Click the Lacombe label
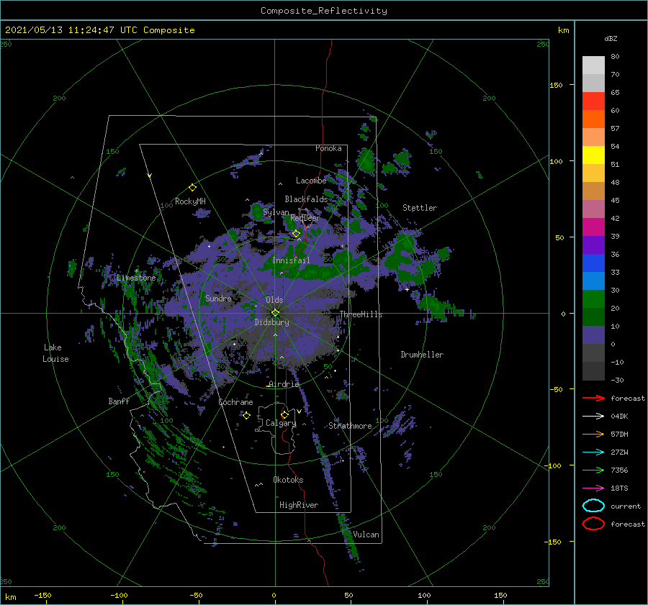 tap(311, 181)
